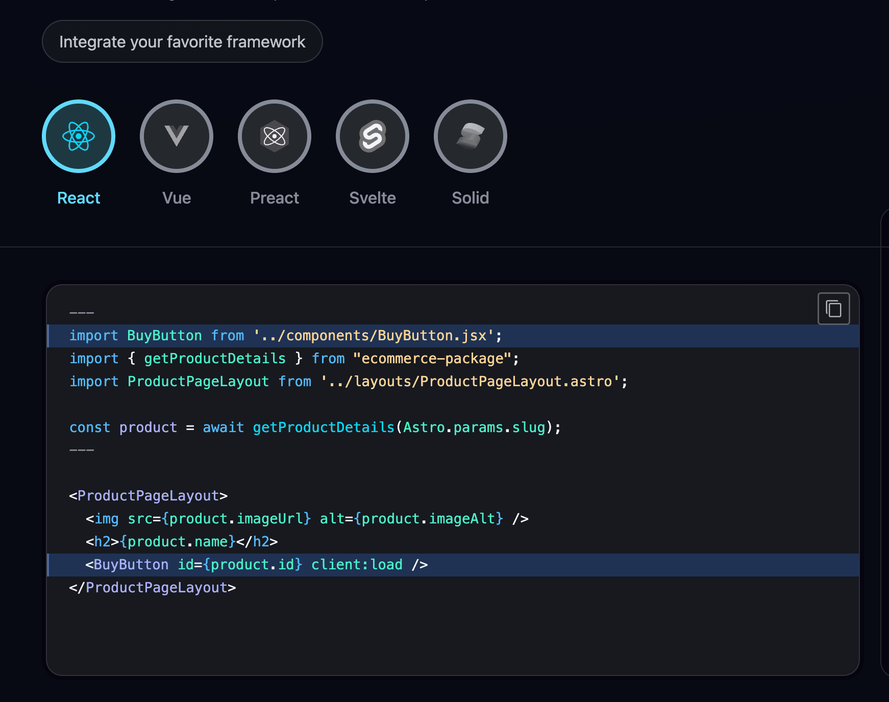Click 'client:load' directive in the code
Viewport: 889px width, 702px height.
357,565
